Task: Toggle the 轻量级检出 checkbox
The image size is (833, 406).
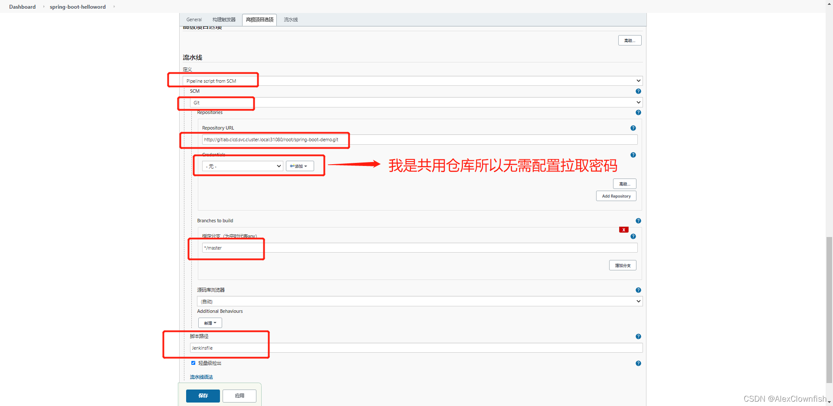Action: point(193,363)
